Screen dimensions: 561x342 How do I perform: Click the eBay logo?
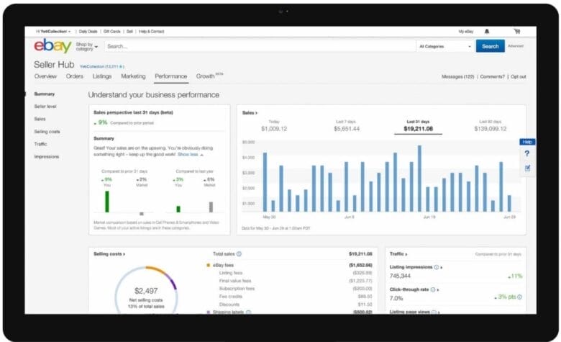(x=53, y=47)
